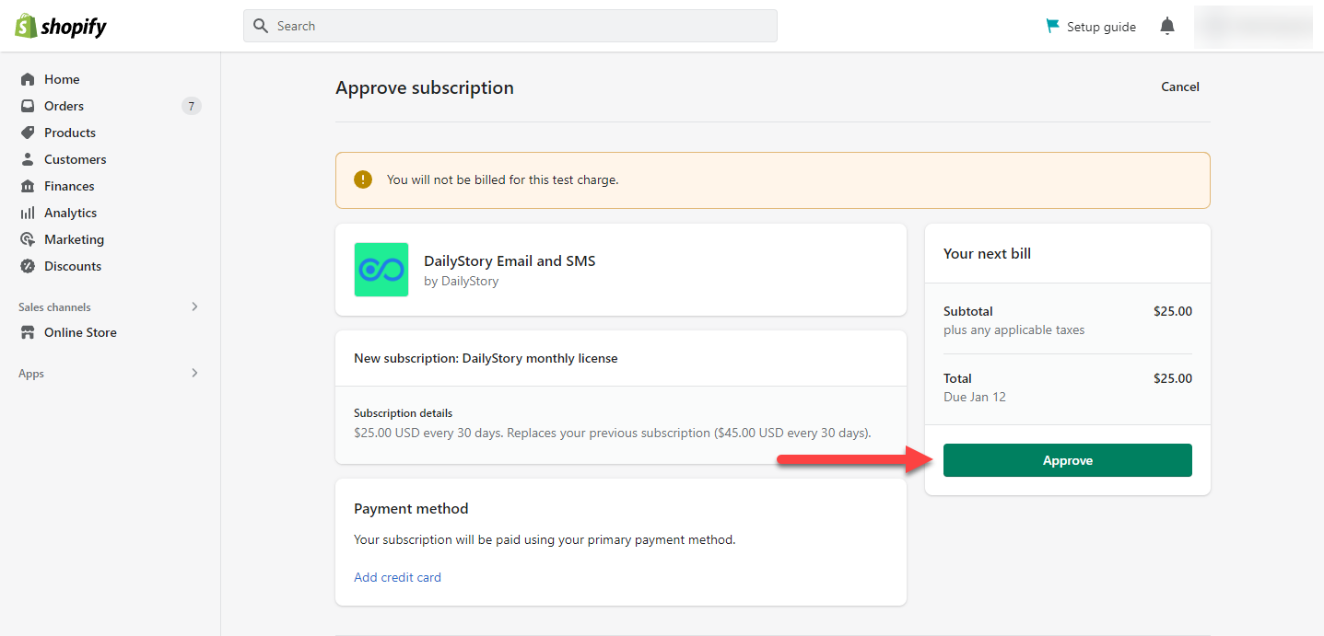
Task: Click the Home icon in sidebar
Action: [x=28, y=79]
